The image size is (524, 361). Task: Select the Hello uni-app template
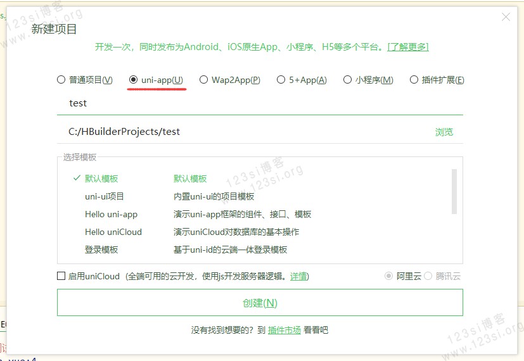(111, 215)
